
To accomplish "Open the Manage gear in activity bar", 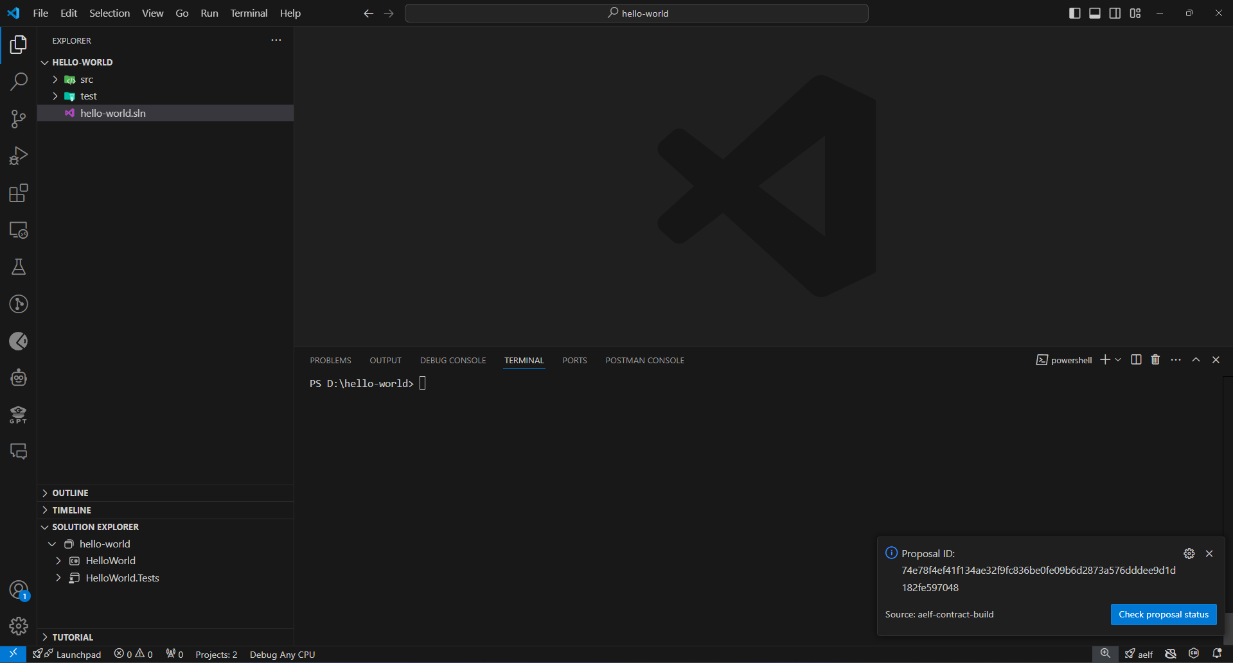I will tap(19, 626).
